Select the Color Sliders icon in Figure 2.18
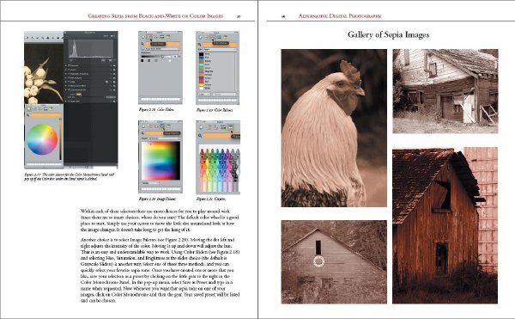Viewport: 515px width, 319px height. 149,37
